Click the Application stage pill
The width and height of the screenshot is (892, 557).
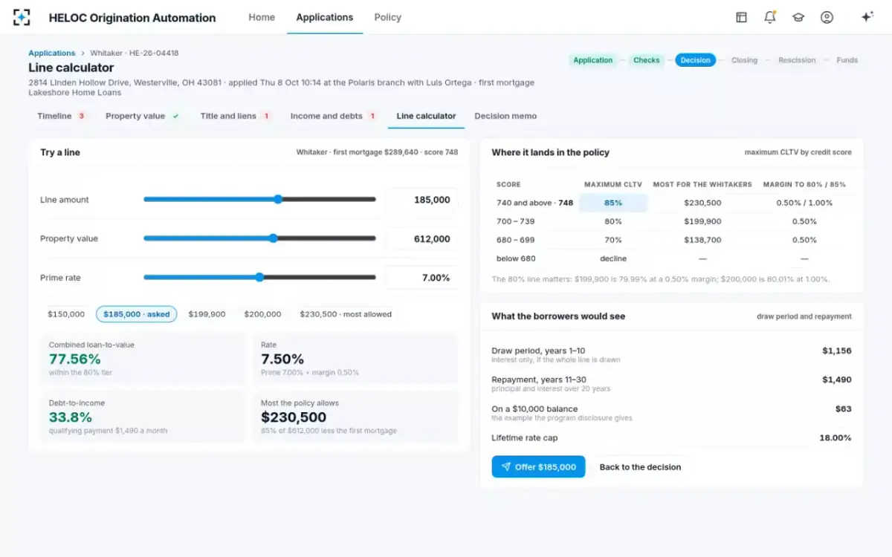(x=593, y=60)
